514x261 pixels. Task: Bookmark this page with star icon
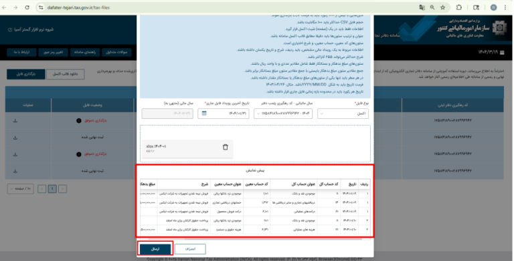tap(443, 7)
